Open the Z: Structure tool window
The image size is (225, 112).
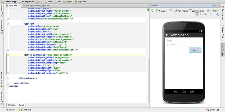pyautogui.click(x=2, y=27)
